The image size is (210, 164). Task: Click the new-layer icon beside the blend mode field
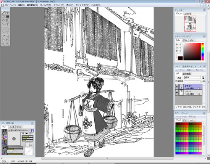tap(203, 77)
